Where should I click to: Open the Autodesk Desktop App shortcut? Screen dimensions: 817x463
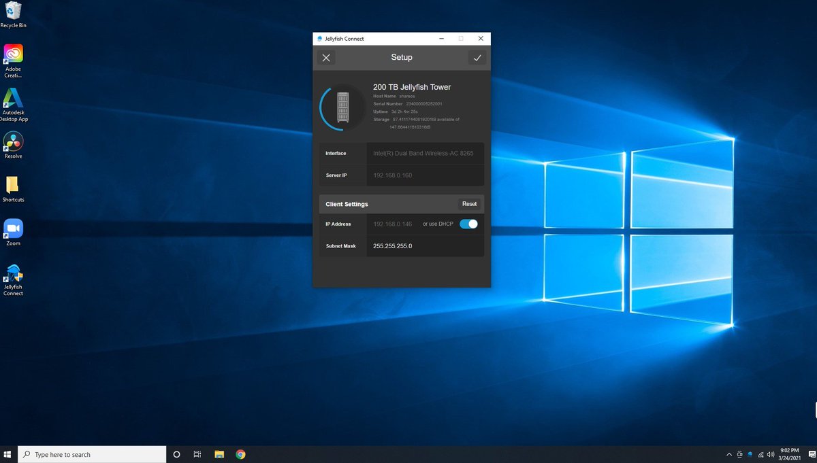point(13,105)
